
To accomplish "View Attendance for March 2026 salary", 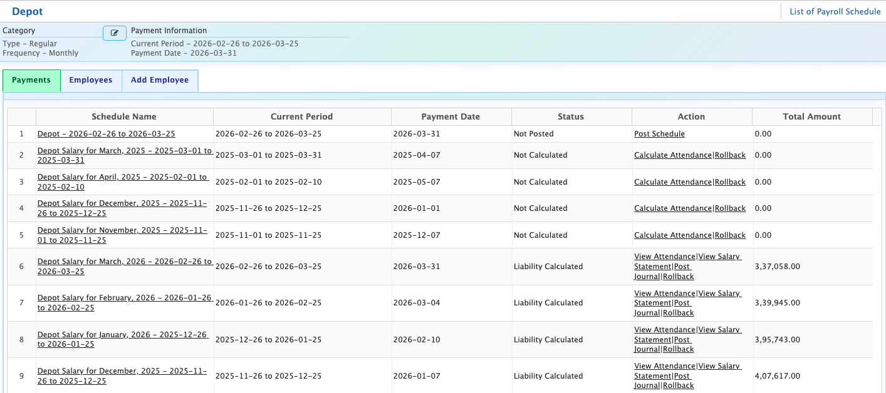I will point(665,257).
